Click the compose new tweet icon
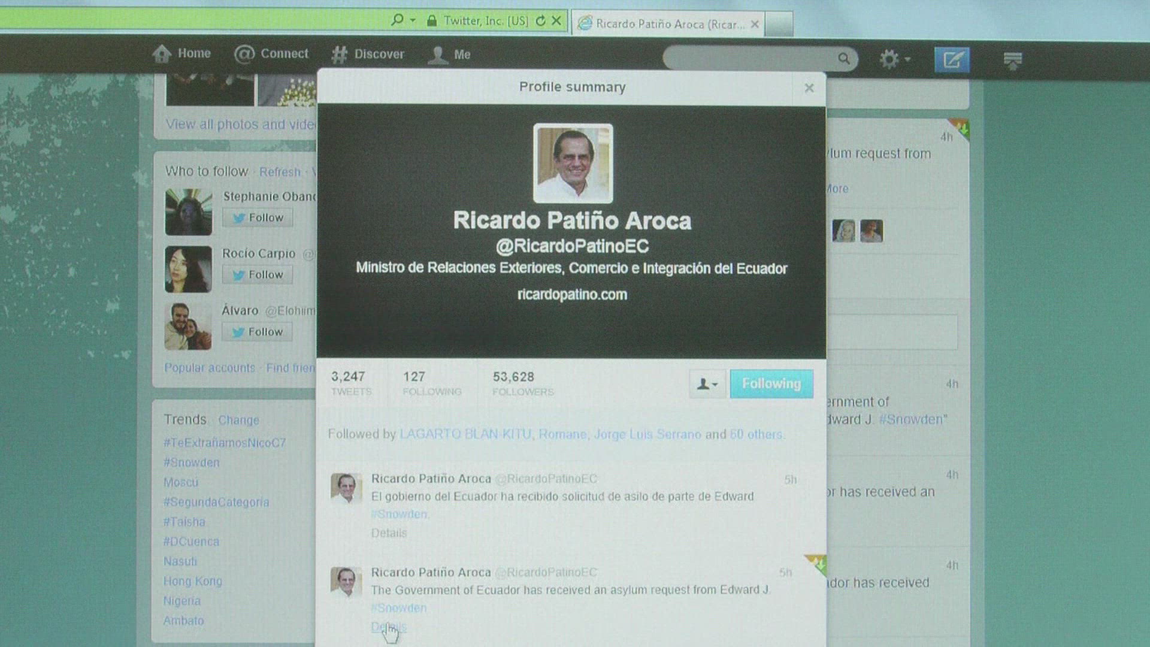Image resolution: width=1150 pixels, height=647 pixels. pos(952,59)
